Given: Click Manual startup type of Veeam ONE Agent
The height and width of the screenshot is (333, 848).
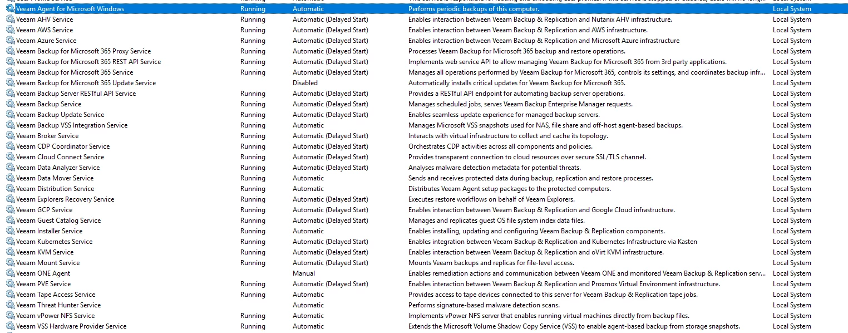Looking at the screenshot, I should pos(304,273).
